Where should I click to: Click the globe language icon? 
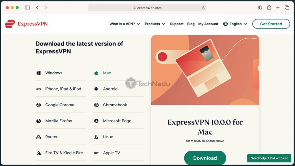click(225, 24)
